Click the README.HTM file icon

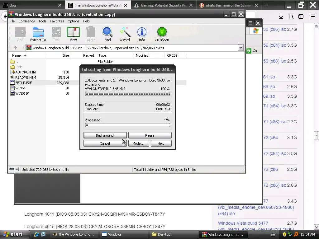coord(12,77)
